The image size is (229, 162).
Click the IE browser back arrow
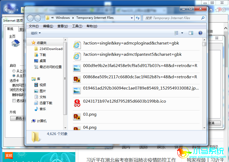point(7,10)
